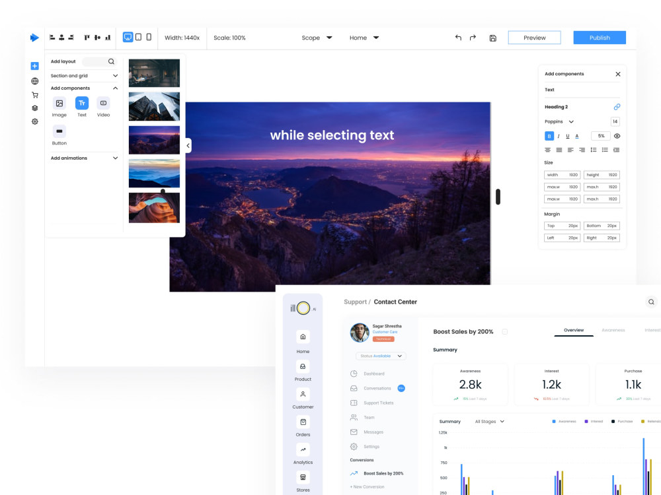Toggle underline formatting in text panel
This screenshot has width=661, height=495.
(x=567, y=136)
